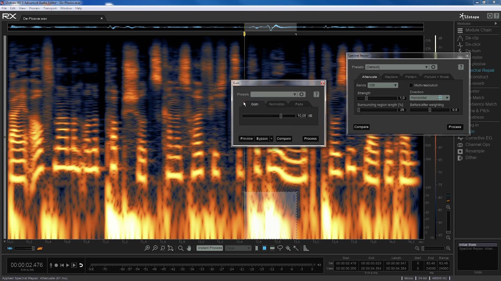Open the Fade instant process mode dropdown

(x=238, y=248)
